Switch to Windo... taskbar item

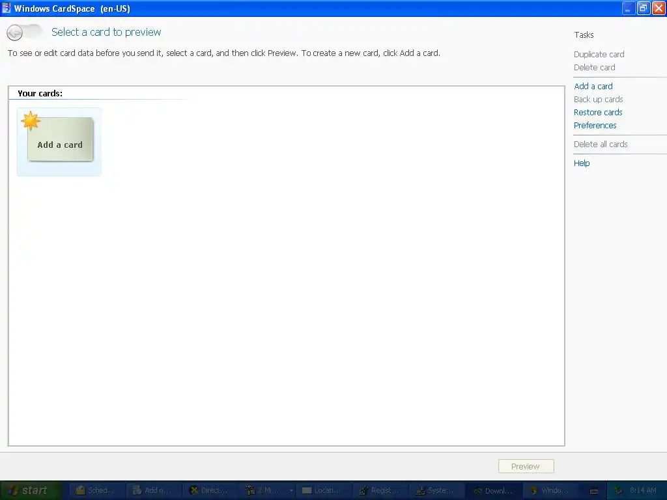click(550, 490)
